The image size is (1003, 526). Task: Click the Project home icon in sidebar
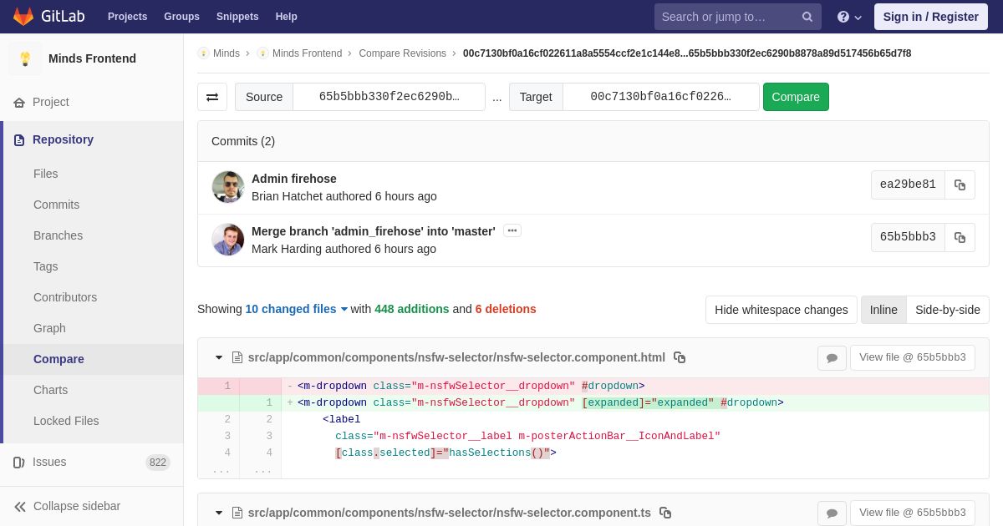point(19,103)
